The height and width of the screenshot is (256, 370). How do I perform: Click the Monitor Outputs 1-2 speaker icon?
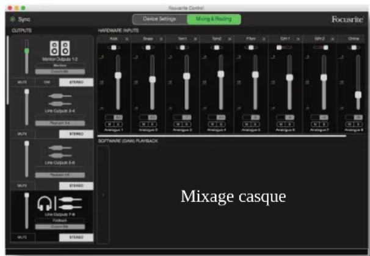(60, 48)
